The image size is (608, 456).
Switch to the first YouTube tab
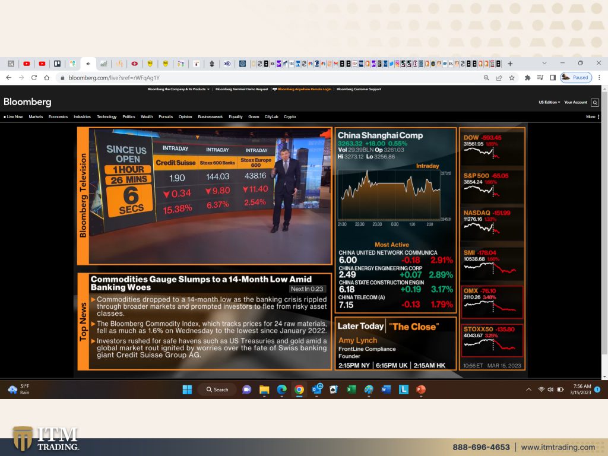tap(26, 64)
